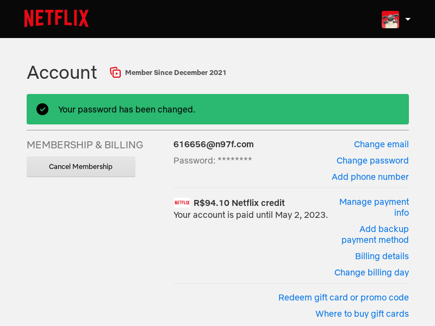Click the 'Account' page heading
Screen dimensions: 435x326
click(x=62, y=73)
